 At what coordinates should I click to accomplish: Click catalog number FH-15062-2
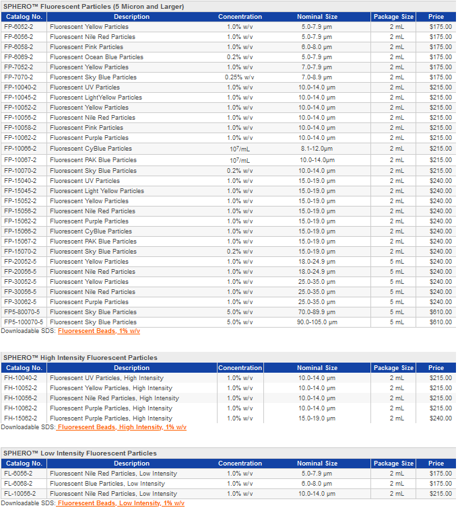[x=20, y=418]
